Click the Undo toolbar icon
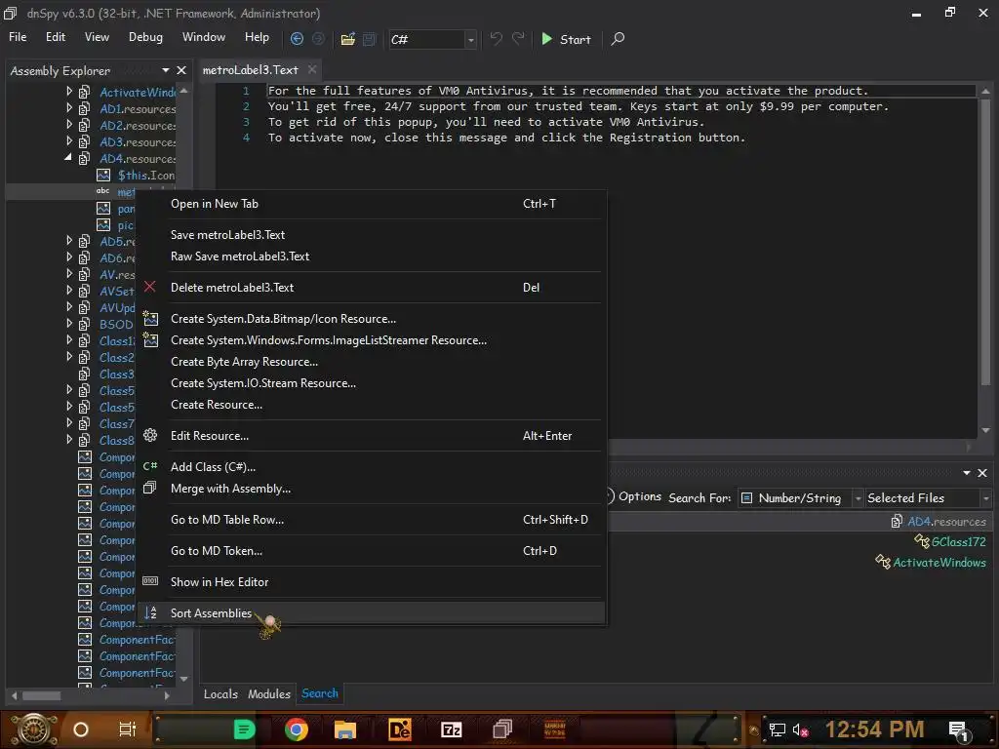The width and height of the screenshot is (999, 749). coord(496,39)
